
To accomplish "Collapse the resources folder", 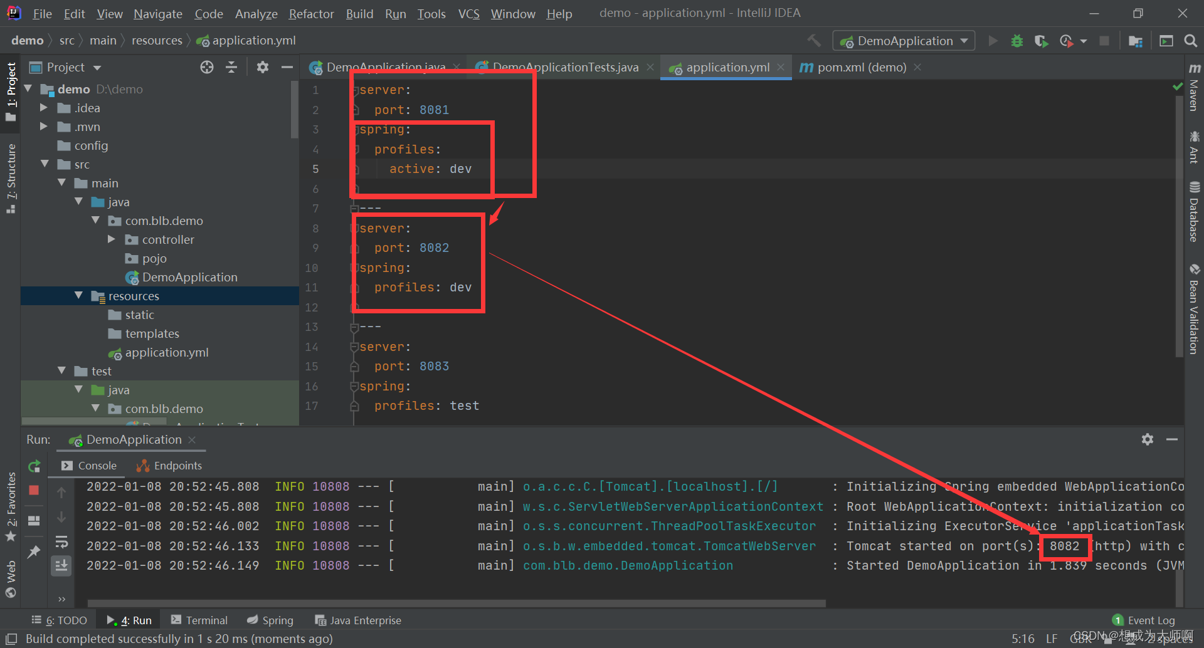I will tap(78, 296).
